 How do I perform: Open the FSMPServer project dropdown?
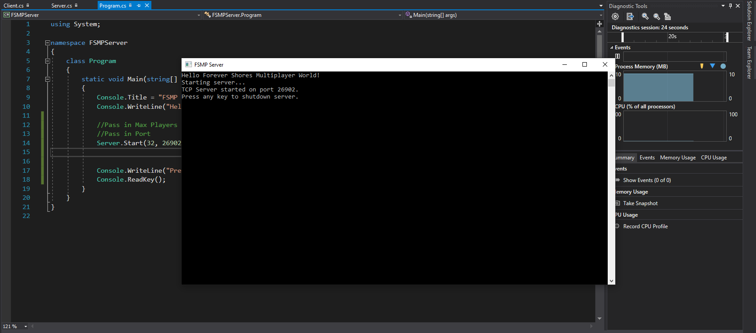[x=198, y=15]
